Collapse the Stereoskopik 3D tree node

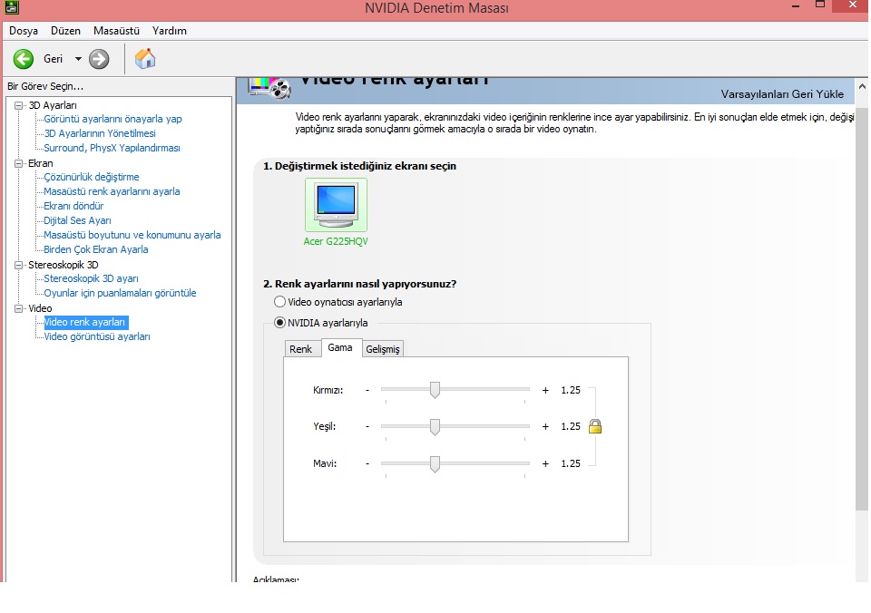pyautogui.click(x=18, y=265)
